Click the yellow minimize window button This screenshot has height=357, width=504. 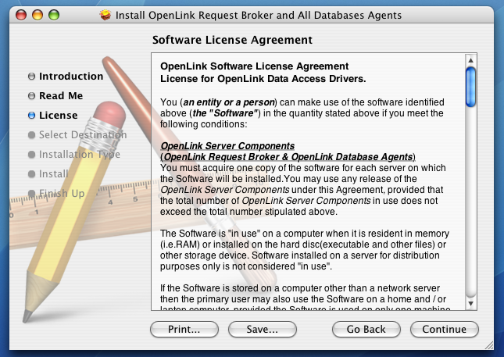tap(36, 15)
